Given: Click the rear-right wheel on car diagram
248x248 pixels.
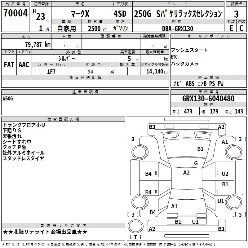Looking at the screenshot, I should (x=233, y=202).
